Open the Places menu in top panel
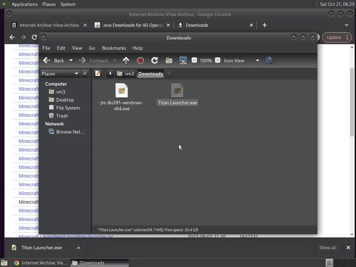The image size is (356, 267). click(x=49, y=4)
